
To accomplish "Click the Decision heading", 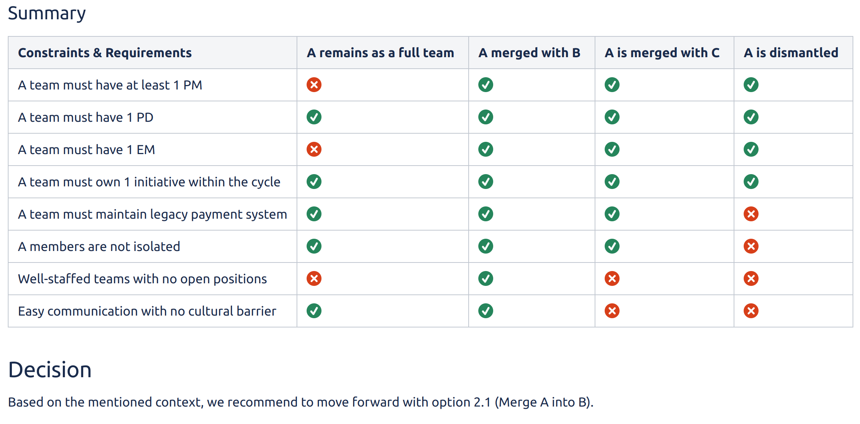I will [50, 370].
